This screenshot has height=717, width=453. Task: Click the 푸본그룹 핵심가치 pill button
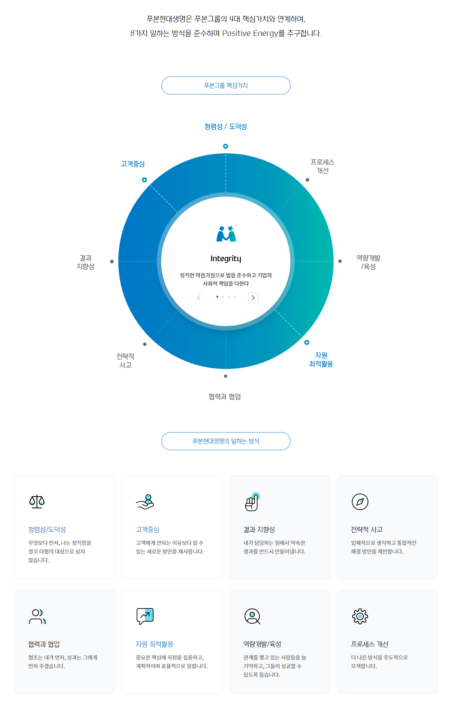(x=226, y=85)
